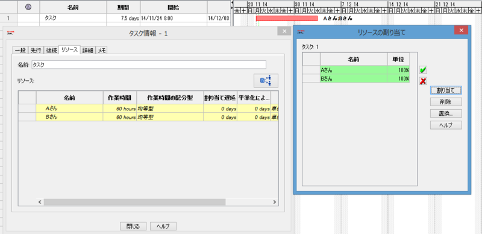Select Aさん in the resource assignment list
Viewport: 482px width, 234px height.
354,70
